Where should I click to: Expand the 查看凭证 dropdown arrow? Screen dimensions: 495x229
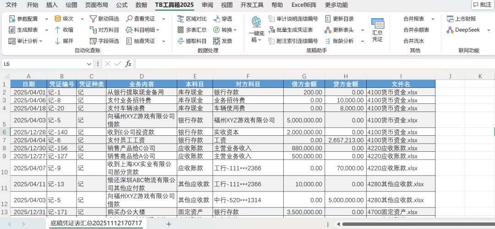164,19
